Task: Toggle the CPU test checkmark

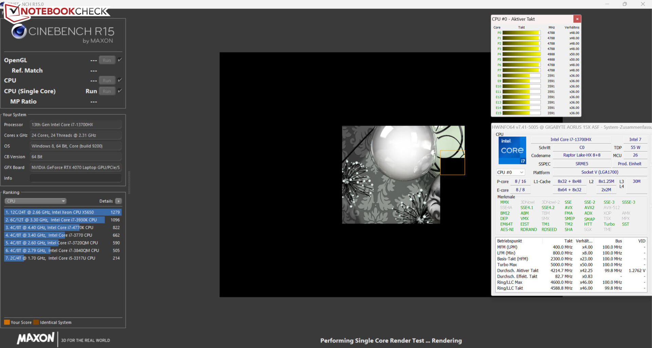Action: [120, 80]
